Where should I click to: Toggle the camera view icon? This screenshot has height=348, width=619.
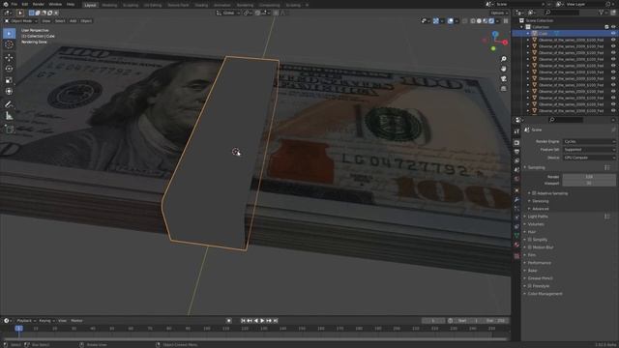click(x=504, y=78)
